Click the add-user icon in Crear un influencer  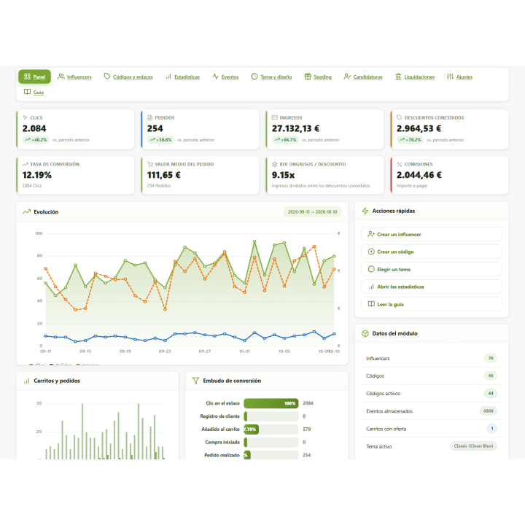(x=371, y=234)
